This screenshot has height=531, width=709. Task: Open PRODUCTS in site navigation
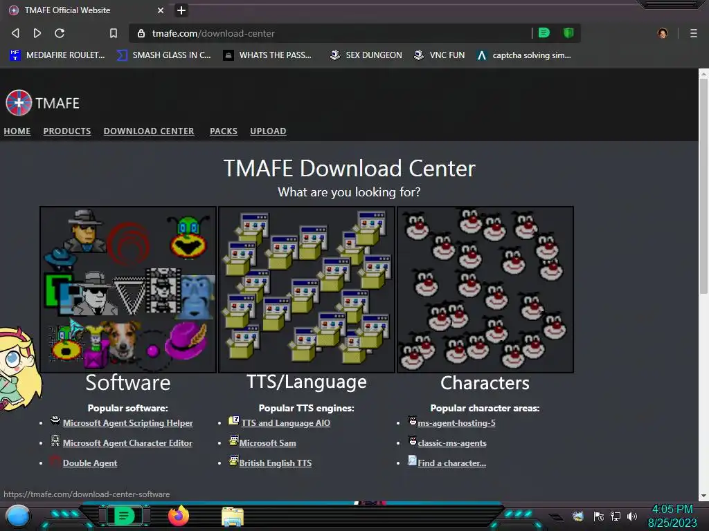click(x=67, y=131)
